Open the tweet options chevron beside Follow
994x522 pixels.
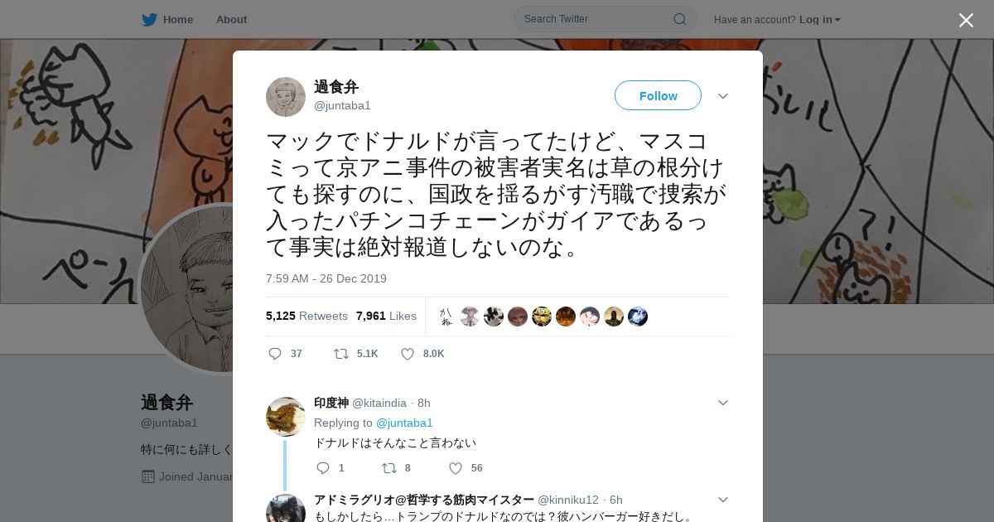click(x=723, y=96)
